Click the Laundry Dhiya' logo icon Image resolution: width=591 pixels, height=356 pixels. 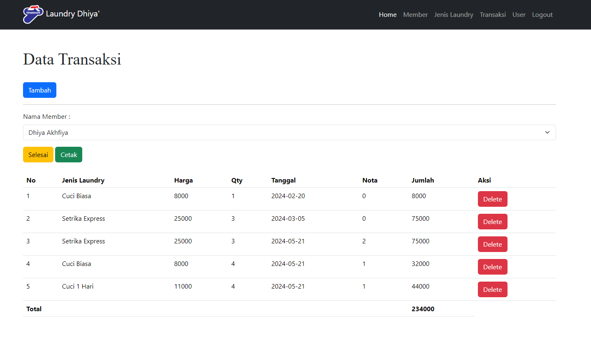(x=33, y=14)
